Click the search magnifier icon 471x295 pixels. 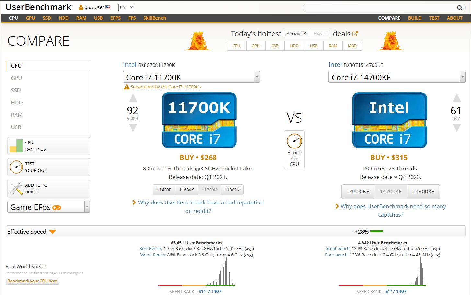click(459, 8)
